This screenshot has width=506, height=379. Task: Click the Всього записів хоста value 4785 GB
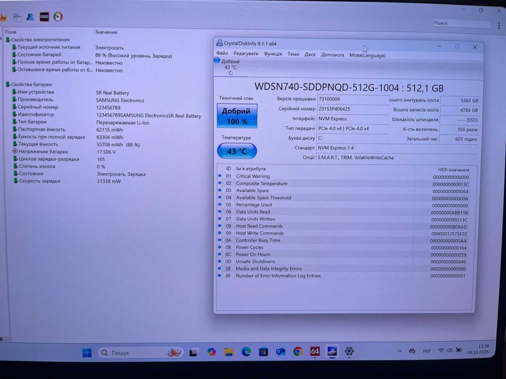[x=459, y=110]
